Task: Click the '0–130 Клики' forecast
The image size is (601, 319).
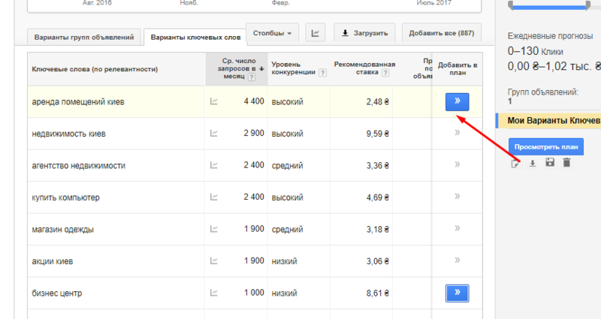Action: 535,51
